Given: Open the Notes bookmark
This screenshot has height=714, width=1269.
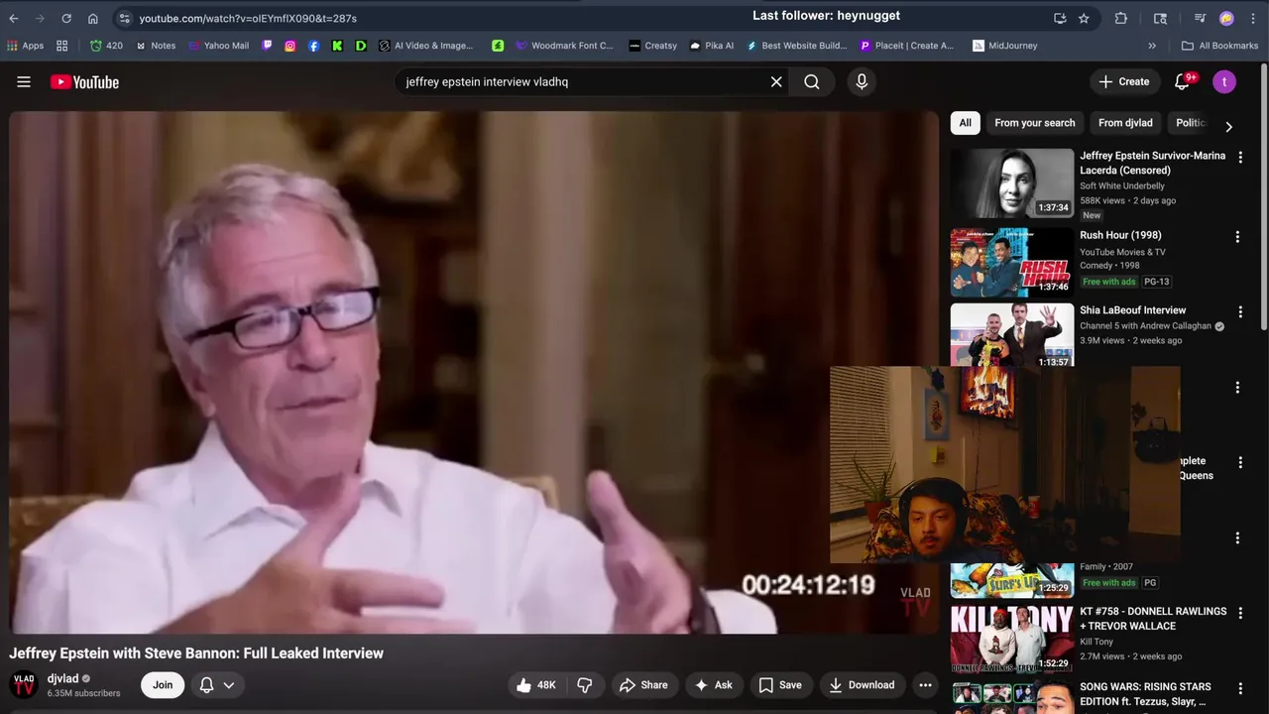Looking at the screenshot, I should pyautogui.click(x=156, y=46).
